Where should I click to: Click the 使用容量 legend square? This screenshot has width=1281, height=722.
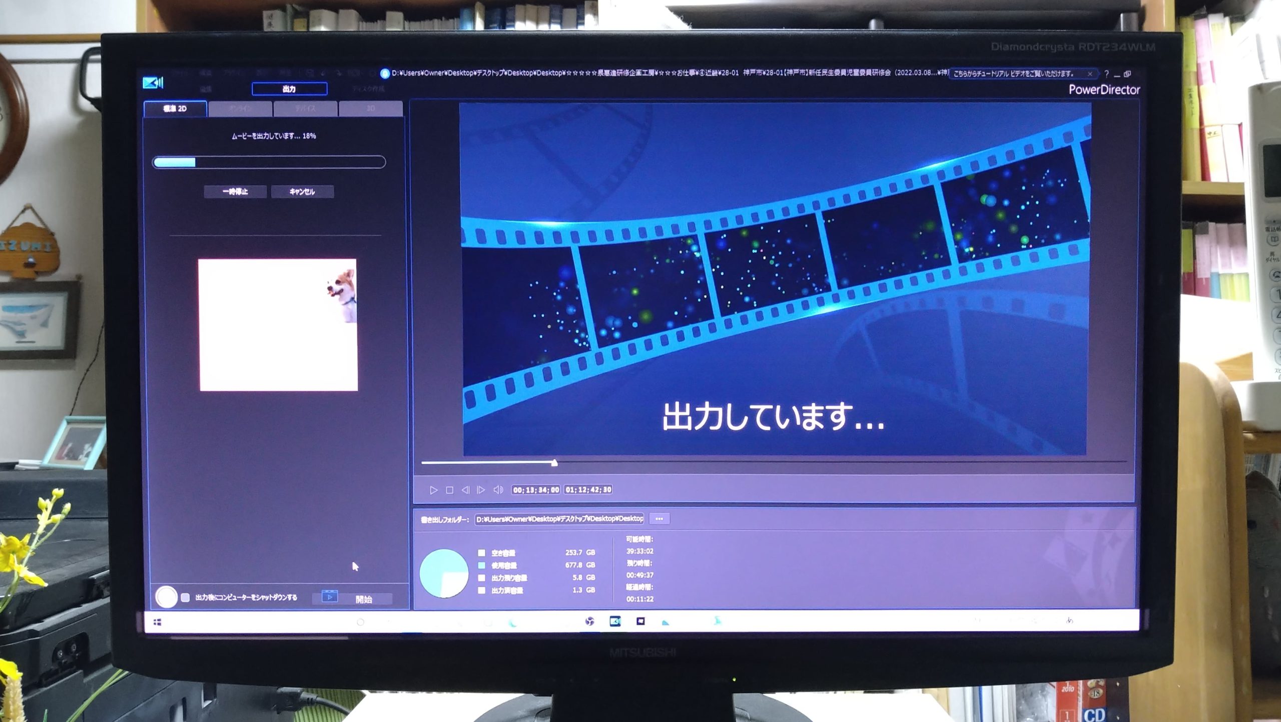tap(481, 565)
